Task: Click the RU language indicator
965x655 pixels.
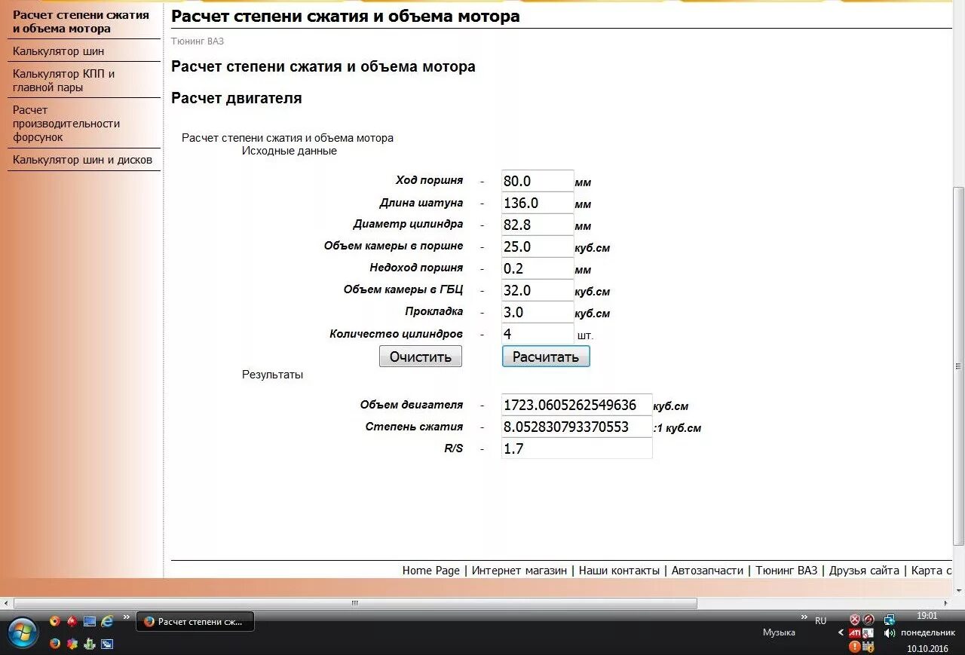Action: pyautogui.click(x=820, y=621)
